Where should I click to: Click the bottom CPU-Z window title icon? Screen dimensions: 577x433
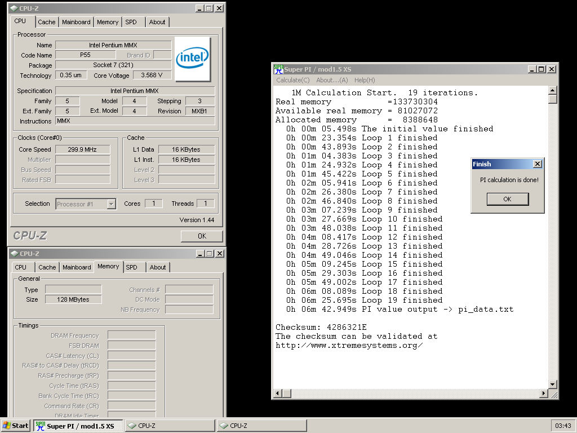click(x=15, y=253)
